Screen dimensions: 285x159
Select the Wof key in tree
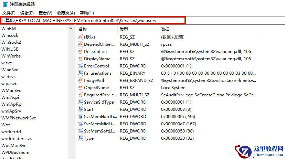pos(6,125)
